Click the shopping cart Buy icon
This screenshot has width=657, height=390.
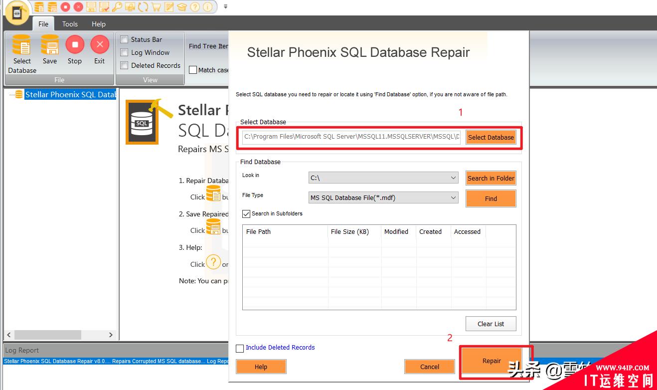pos(156,7)
